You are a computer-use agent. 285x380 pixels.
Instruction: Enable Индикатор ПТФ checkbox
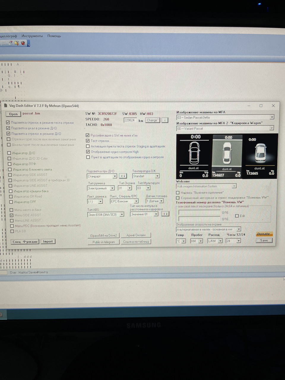9,164
